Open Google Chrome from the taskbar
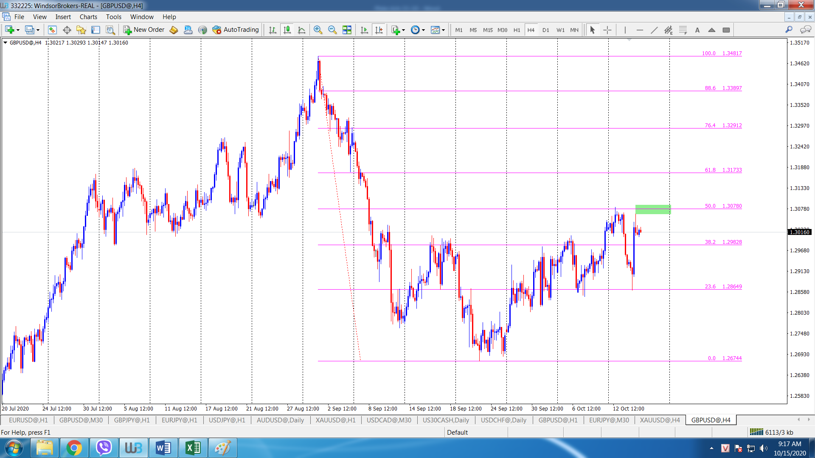This screenshot has width=815, height=458. (74, 448)
